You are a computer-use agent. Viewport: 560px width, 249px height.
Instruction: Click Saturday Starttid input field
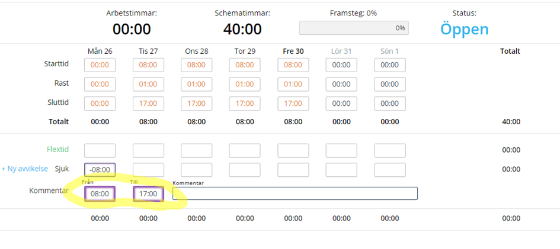coord(341,65)
